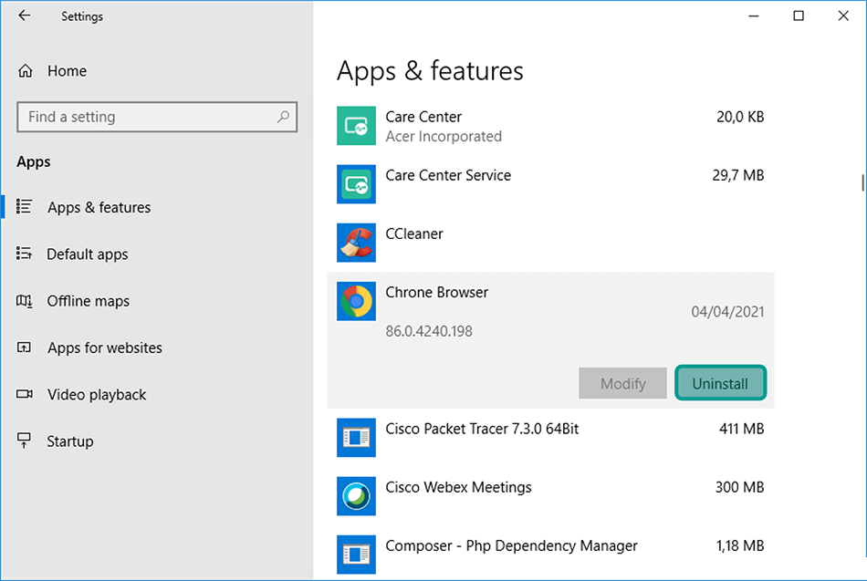The width and height of the screenshot is (867, 581).
Task: Click the CCleaner app icon
Action: point(356,243)
